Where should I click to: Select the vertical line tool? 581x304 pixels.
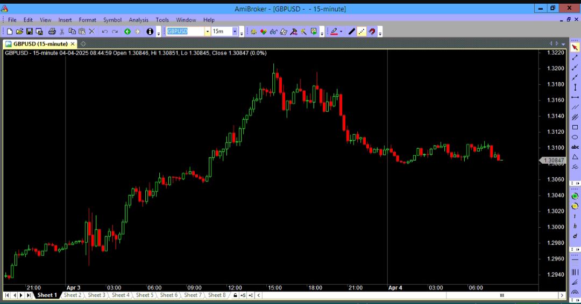click(x=575, y=88)
